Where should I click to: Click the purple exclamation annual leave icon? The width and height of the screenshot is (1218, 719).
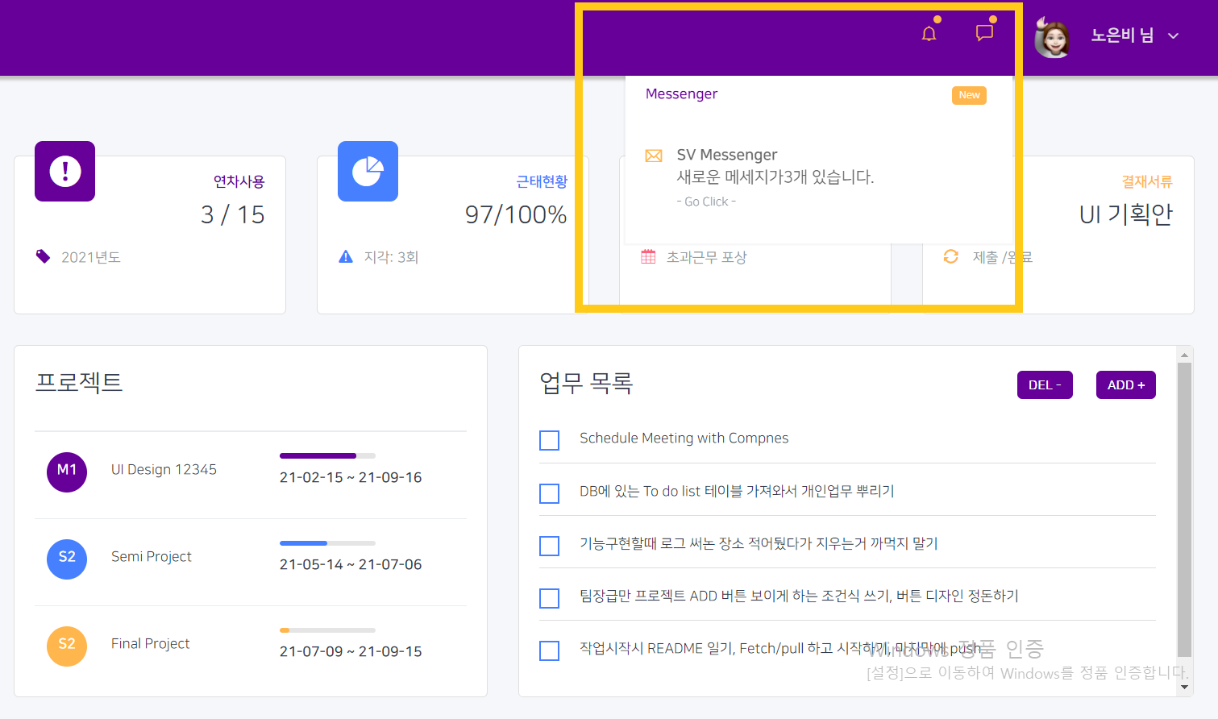point(65,171)
